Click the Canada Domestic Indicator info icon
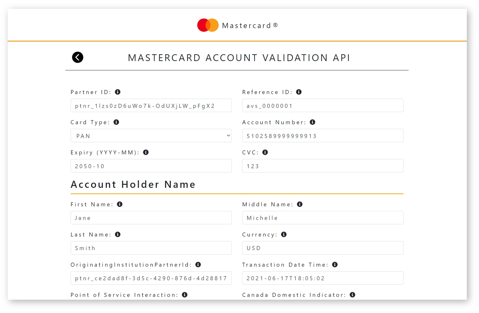Image resolution: width=479 pixels, height=313 pixels. pos(352,295)
